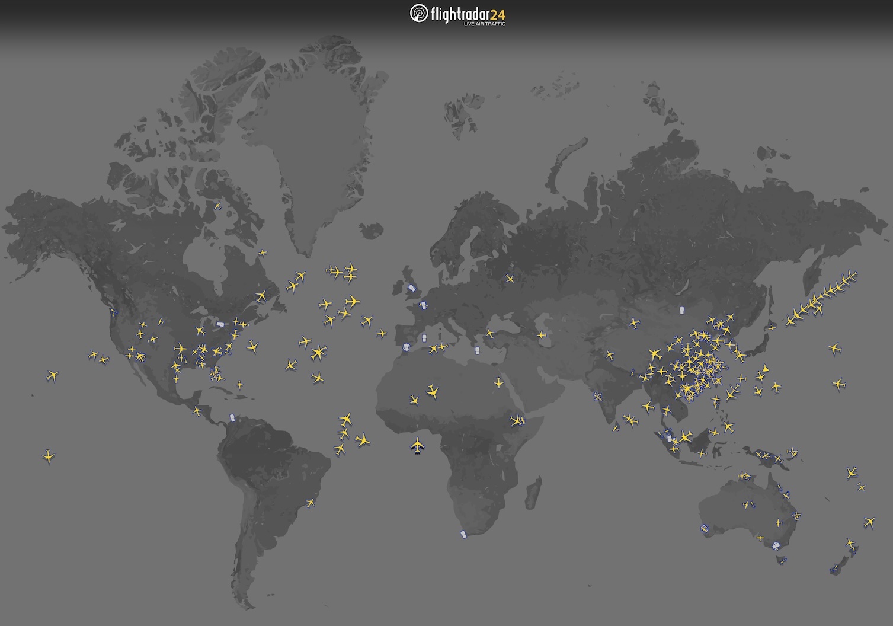
Task: Click the pair of planes over the Algerian coast
Action: tap(438, 349)
